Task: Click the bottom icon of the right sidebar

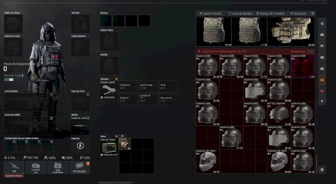Action: tap(322, 170)
